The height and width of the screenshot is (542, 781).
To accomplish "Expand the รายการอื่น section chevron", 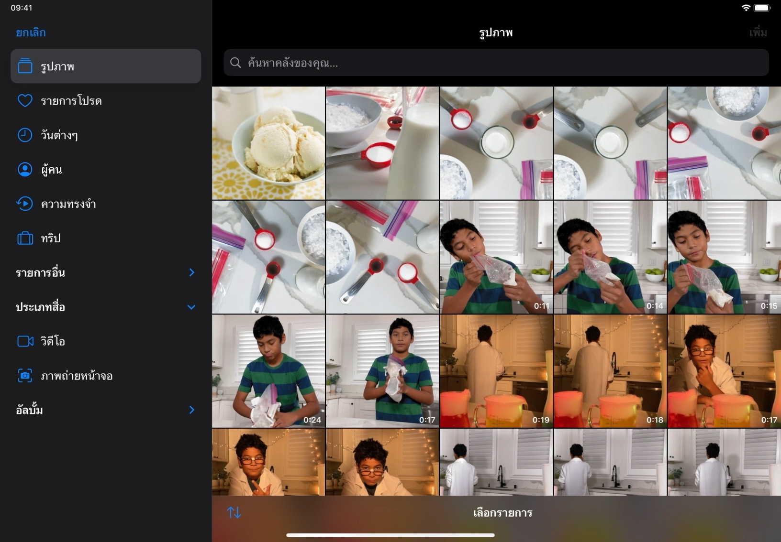I will point(191,272).
